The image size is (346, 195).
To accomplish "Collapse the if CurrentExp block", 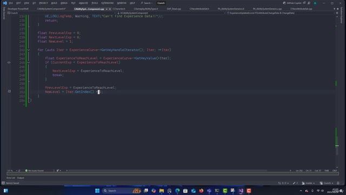I will pyautogui.click(x=29, y=63).
